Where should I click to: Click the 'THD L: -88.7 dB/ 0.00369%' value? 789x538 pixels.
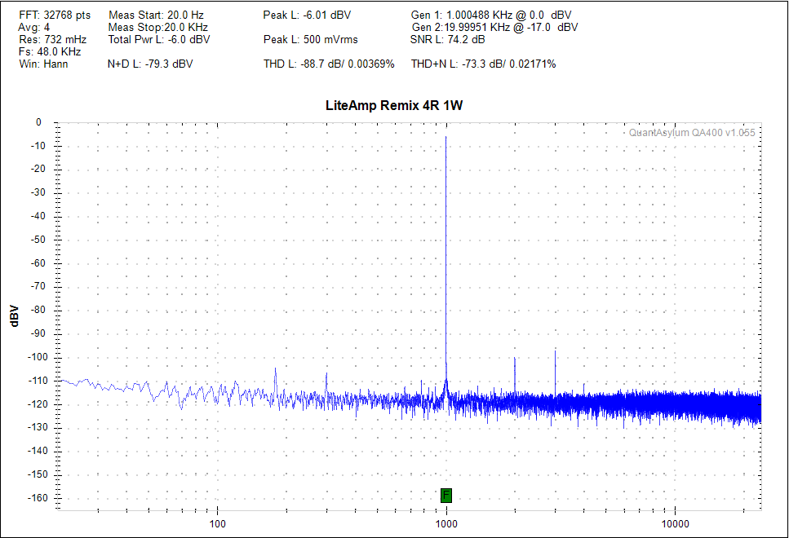(x=329, y=64)
